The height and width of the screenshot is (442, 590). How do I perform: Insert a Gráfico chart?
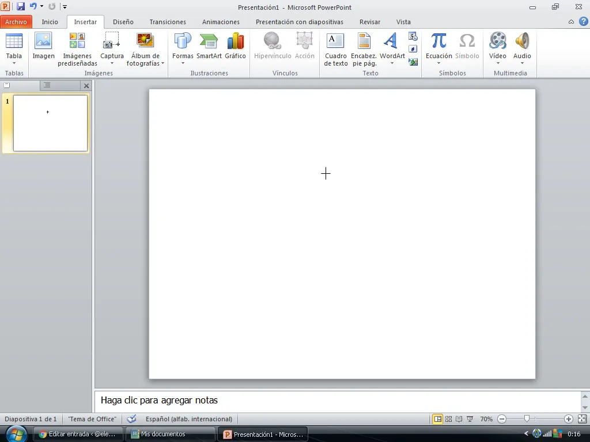235,46
